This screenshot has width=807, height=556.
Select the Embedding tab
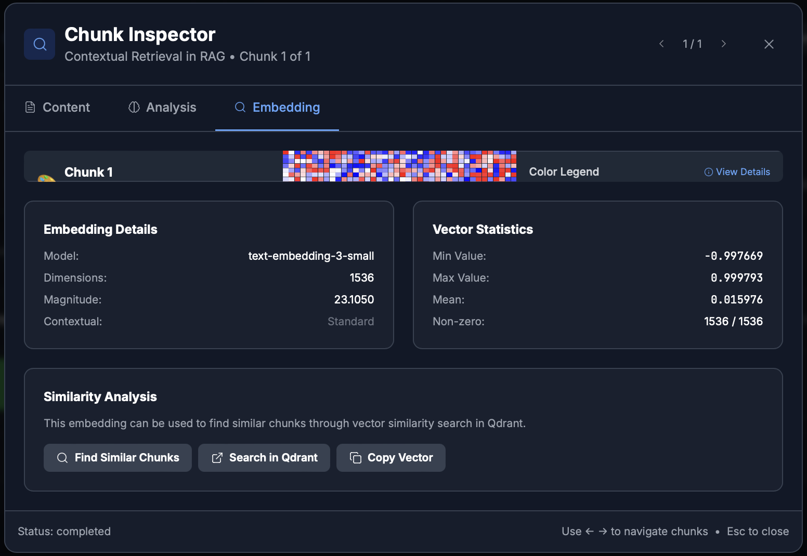tap(277, 108)
